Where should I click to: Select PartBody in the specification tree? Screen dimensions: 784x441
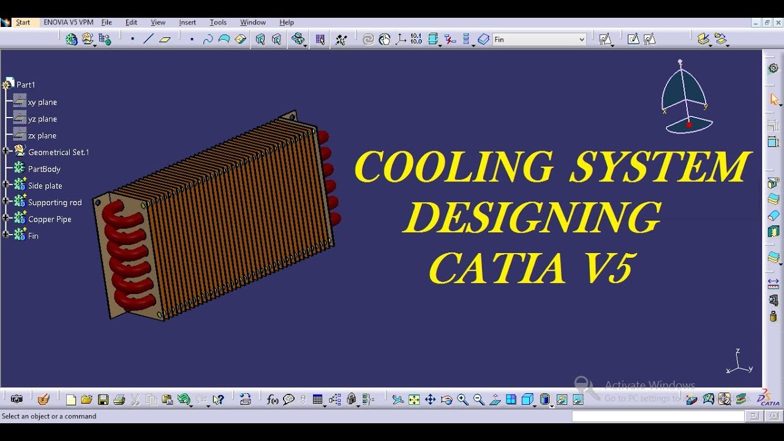pos(44,169)
